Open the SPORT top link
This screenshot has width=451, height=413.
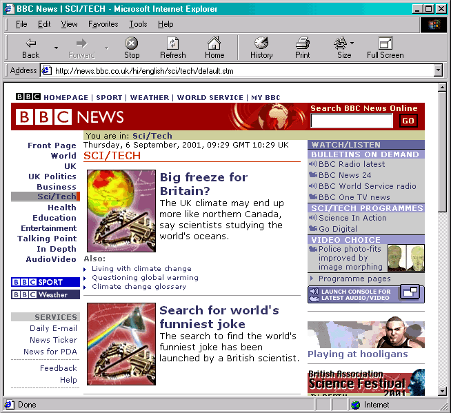coord(109,97)
